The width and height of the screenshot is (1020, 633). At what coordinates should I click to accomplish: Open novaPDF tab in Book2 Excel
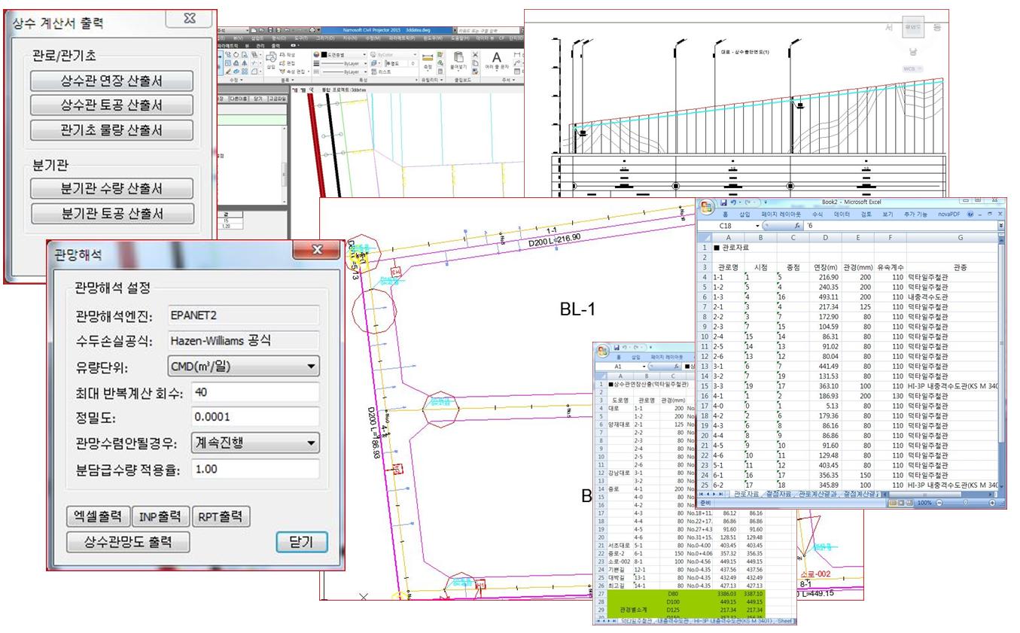click(949, 214)
